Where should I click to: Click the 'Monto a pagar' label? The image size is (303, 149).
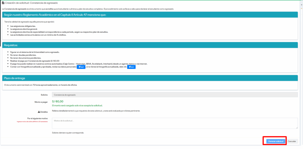[x=41, y=102]
